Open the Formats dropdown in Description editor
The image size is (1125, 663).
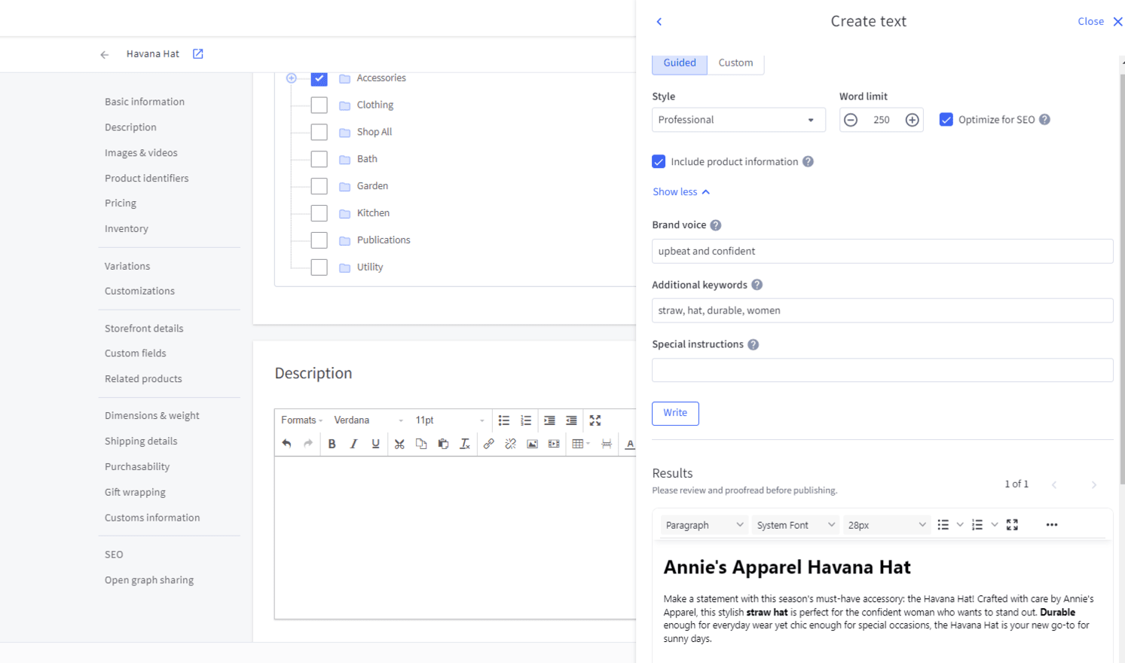(x=302, y=420)
